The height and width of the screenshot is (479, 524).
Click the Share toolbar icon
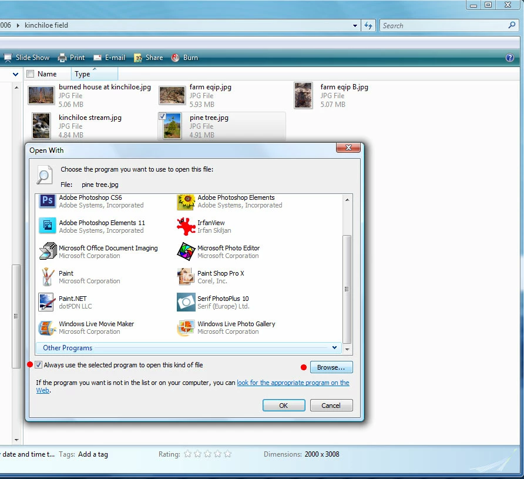pos(138,58)
